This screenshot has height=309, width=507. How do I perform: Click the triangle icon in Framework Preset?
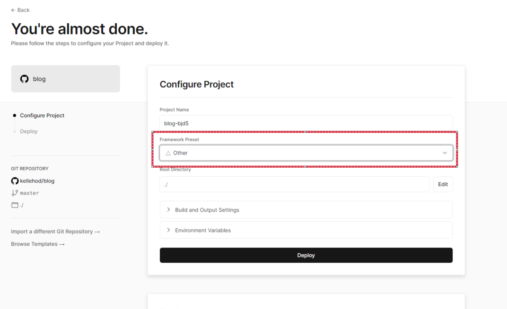tap(168, 153)
